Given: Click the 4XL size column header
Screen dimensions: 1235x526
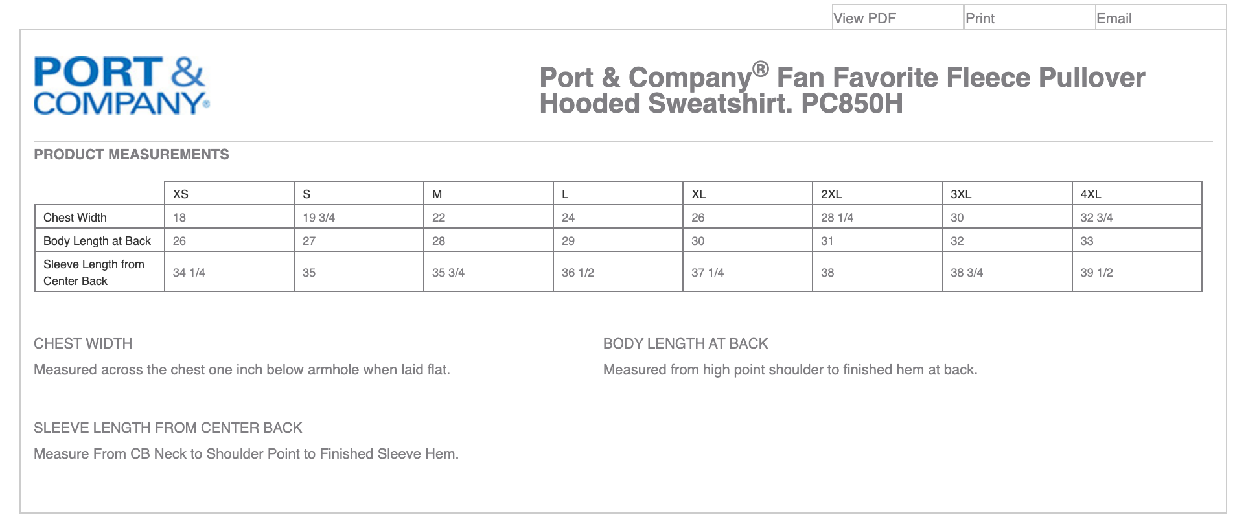Looking at the screenshot, I should (x=1091, y=194).
